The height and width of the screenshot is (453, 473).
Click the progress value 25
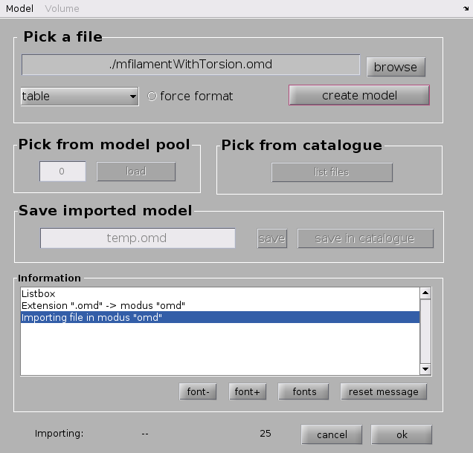(266, 434)
